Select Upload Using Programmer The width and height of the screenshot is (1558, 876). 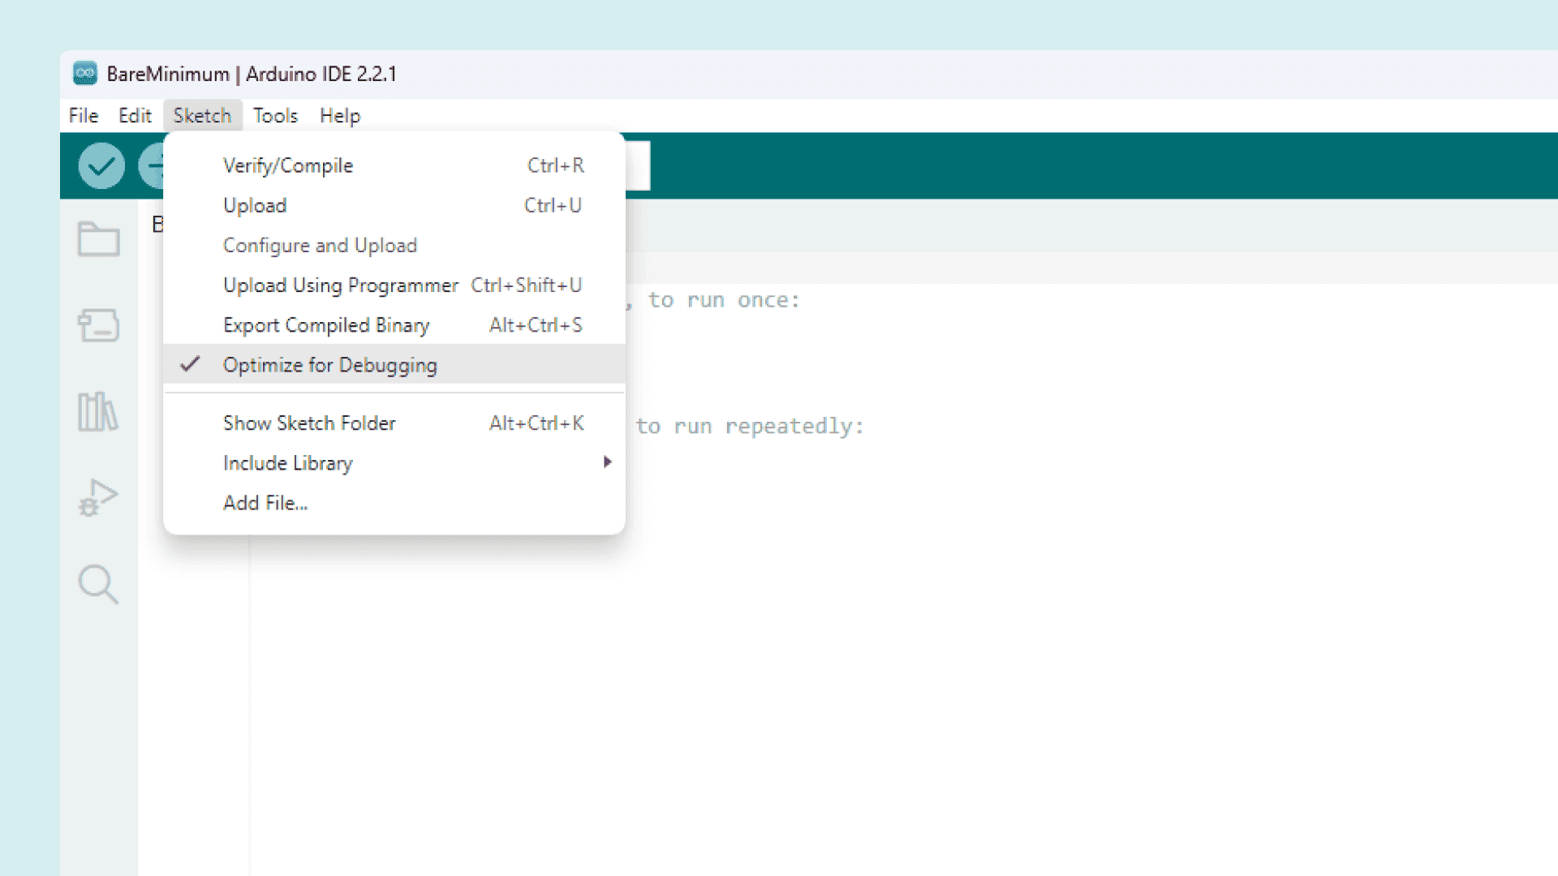coord(340,285)
